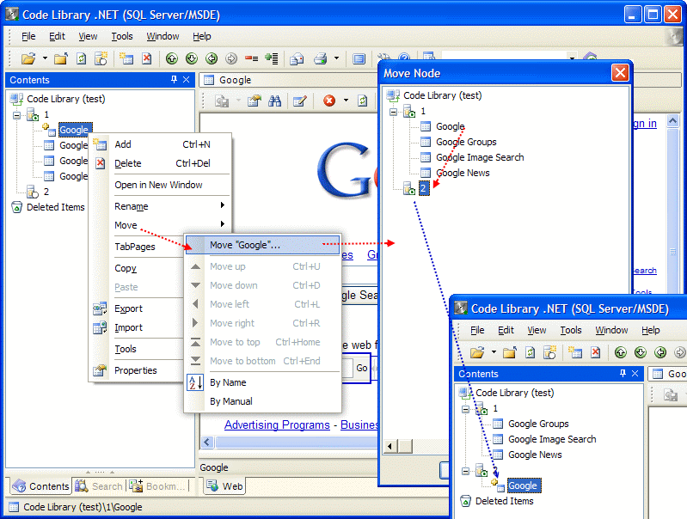Pin the Contents panel in the second window
Image resolution: width=687 pixels, height=519 pixels.
623,373
